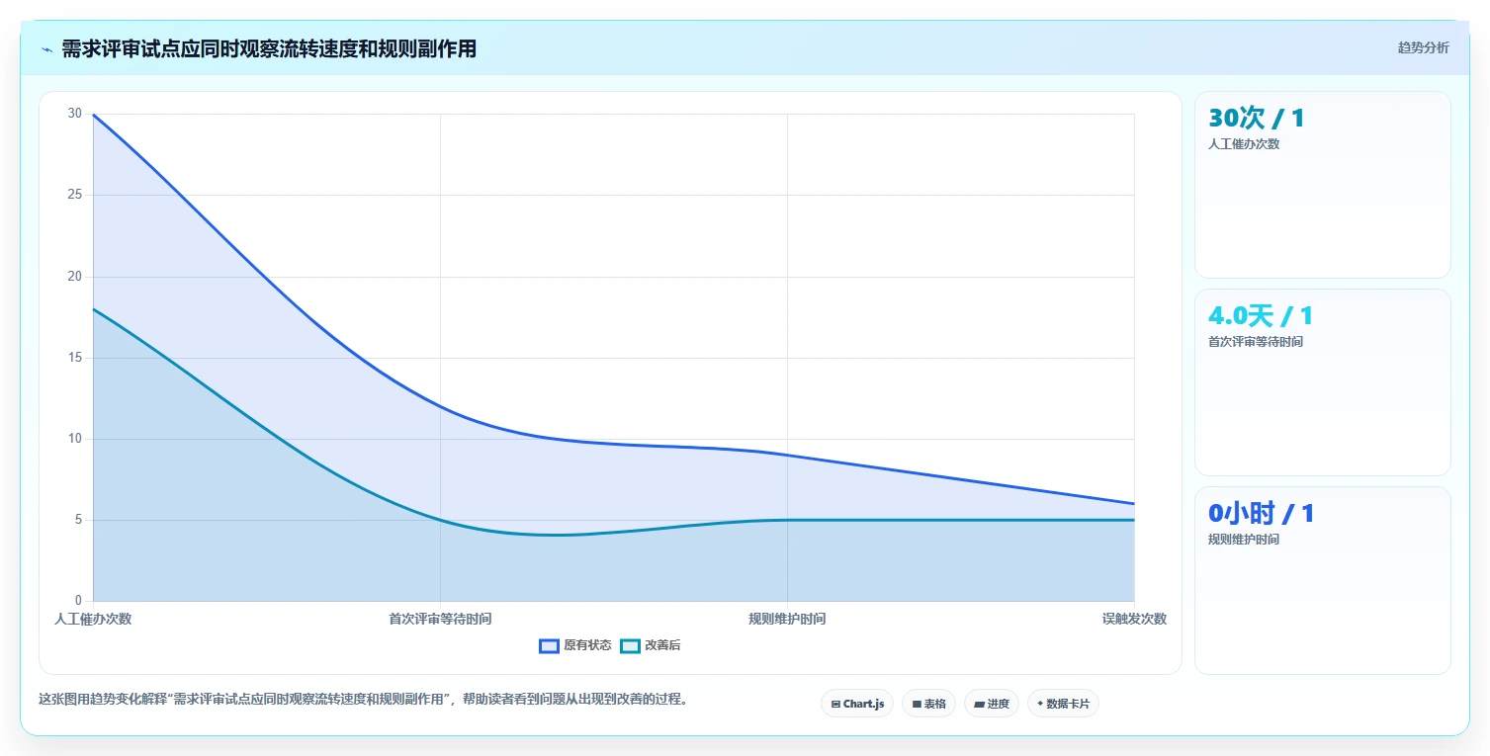Click the 人工催办次数 x-axis label

tap(93, 619)
